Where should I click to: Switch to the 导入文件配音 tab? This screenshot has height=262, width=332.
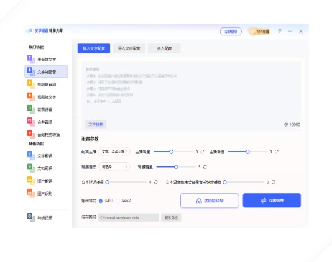tap(129, 48)
